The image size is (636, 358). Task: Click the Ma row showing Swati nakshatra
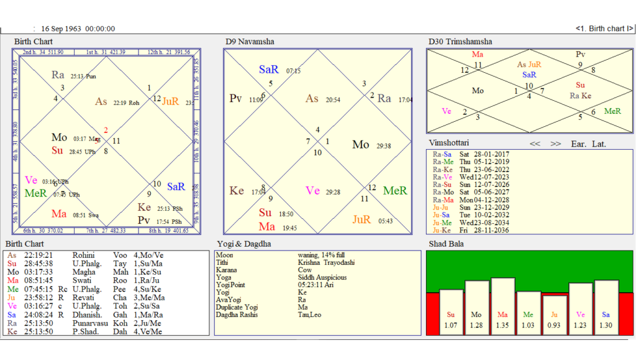point(86,280)
